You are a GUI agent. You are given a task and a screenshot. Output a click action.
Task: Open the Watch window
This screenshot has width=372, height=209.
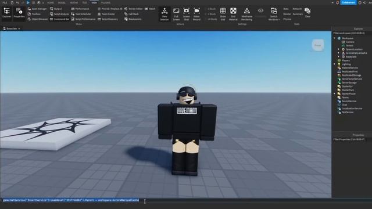point(150,9)
